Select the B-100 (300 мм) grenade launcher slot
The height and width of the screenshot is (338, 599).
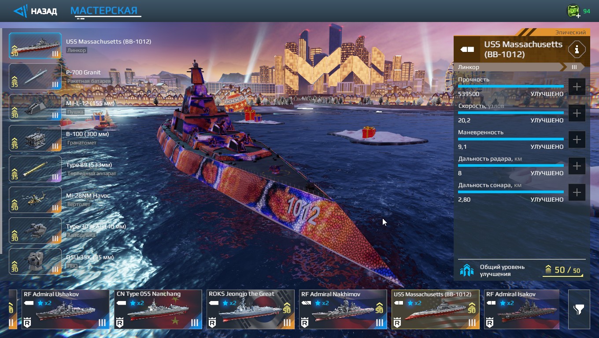(35, 138)
